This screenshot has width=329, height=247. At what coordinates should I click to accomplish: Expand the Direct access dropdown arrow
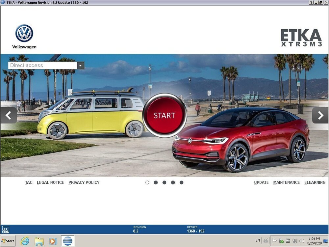81,66
